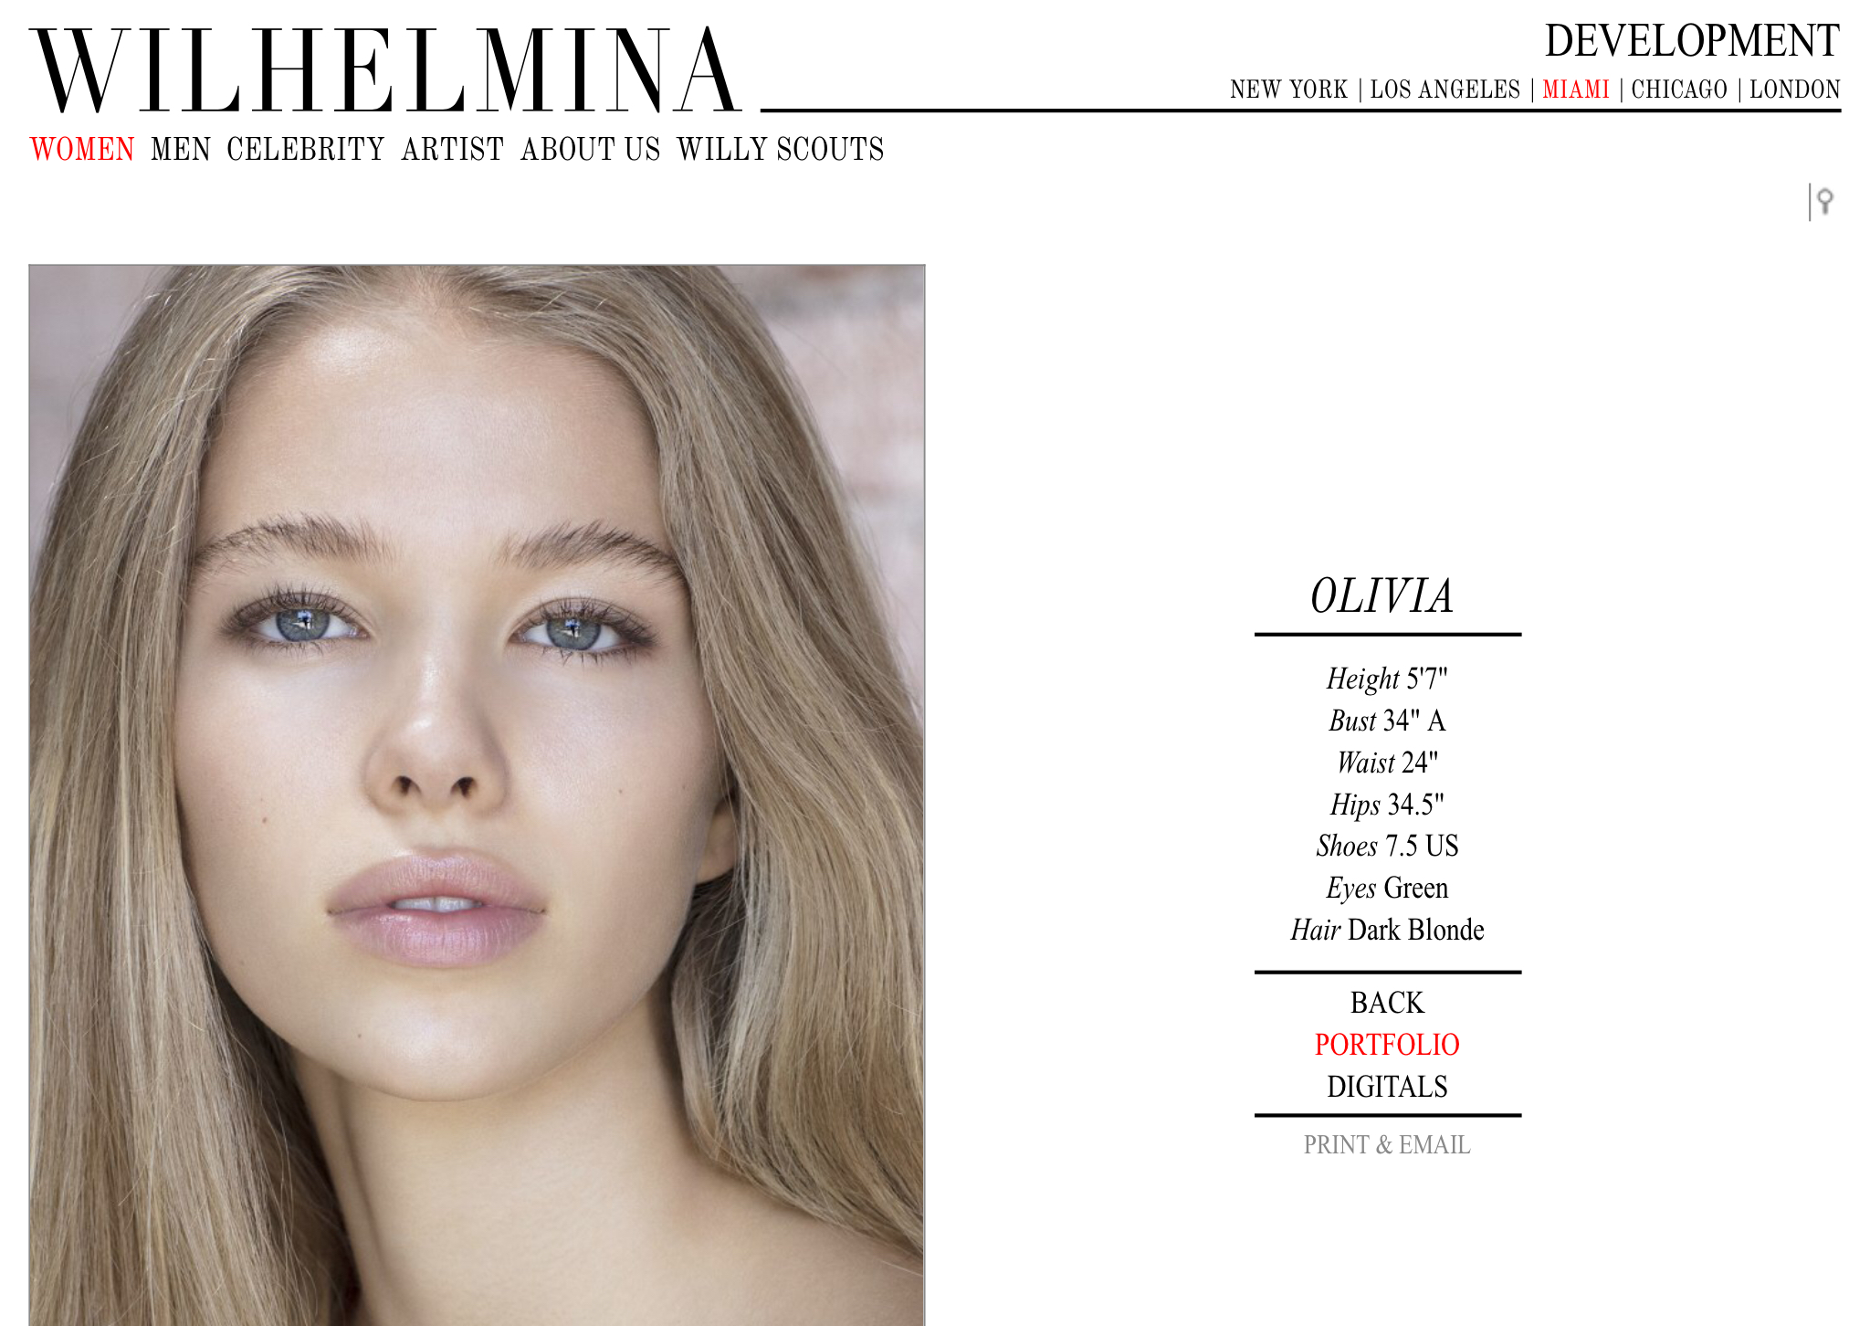1870x1326 pixels.
Task: Click the DEVELOPMENT heading
Action: coord(1692,41)
